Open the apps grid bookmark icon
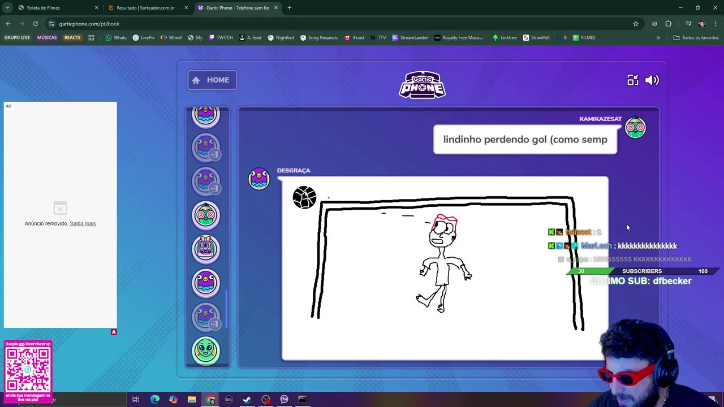Image resolution: width=724 pixels, height=407 pixels. click(91, 38)
